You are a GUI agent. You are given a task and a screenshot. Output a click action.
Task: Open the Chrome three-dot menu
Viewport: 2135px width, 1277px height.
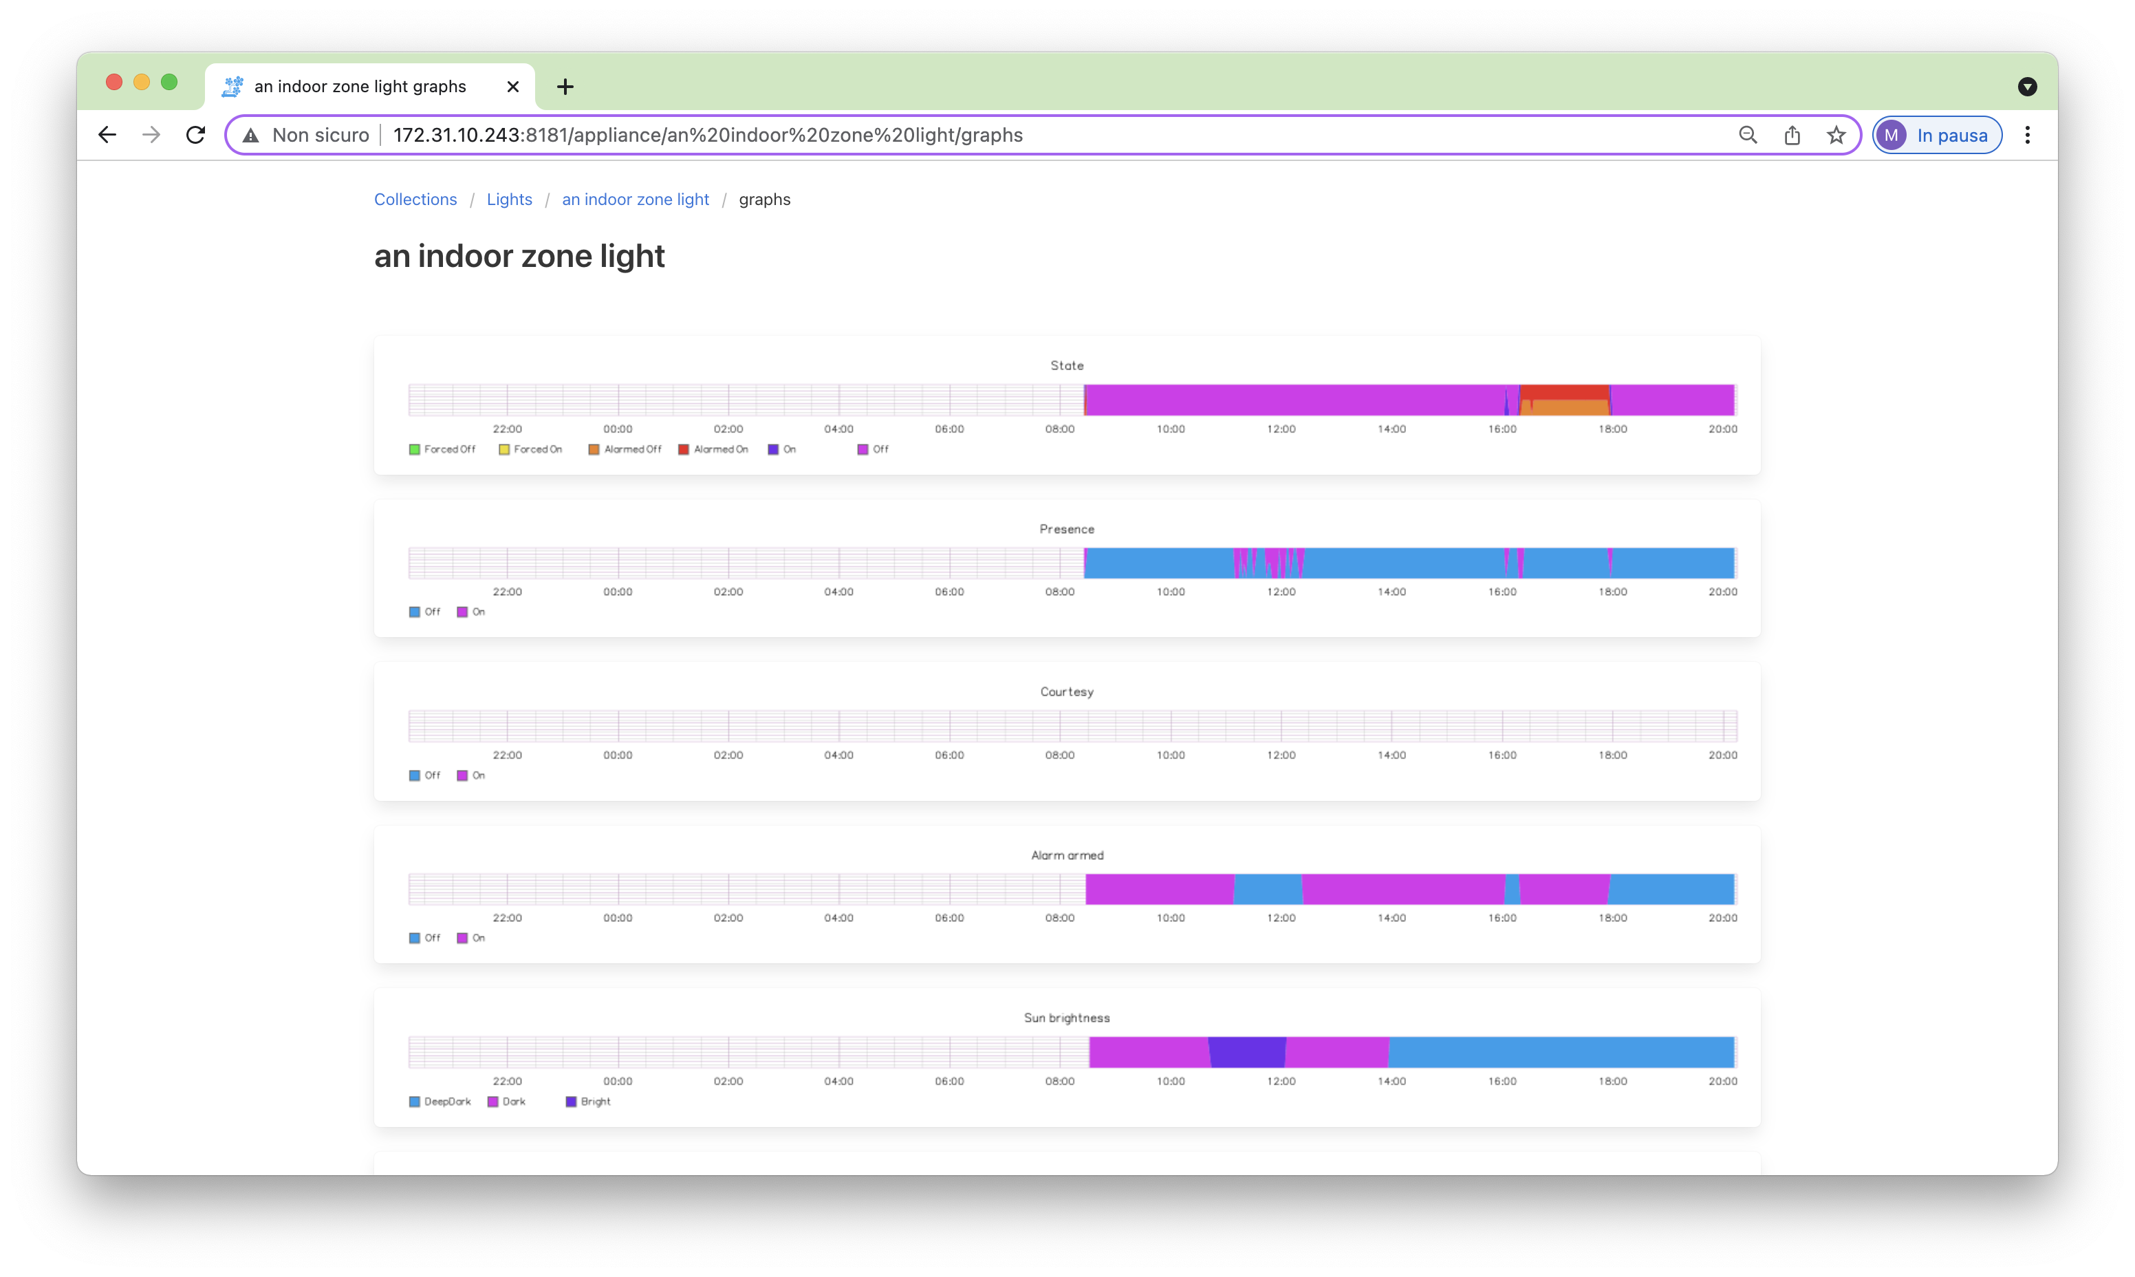2028,135
